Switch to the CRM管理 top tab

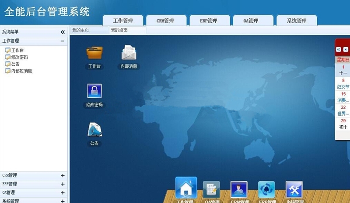(x=166, y=21)
